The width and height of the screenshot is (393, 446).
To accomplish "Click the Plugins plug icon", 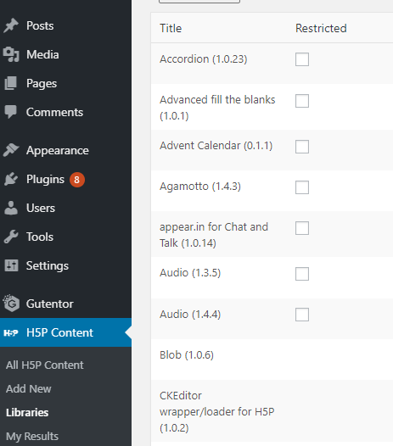I will [x=11, y=179].
